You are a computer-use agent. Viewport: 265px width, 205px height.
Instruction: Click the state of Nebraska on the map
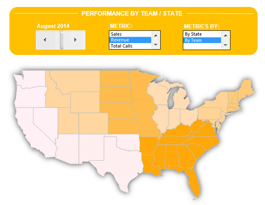coord(118,109)
